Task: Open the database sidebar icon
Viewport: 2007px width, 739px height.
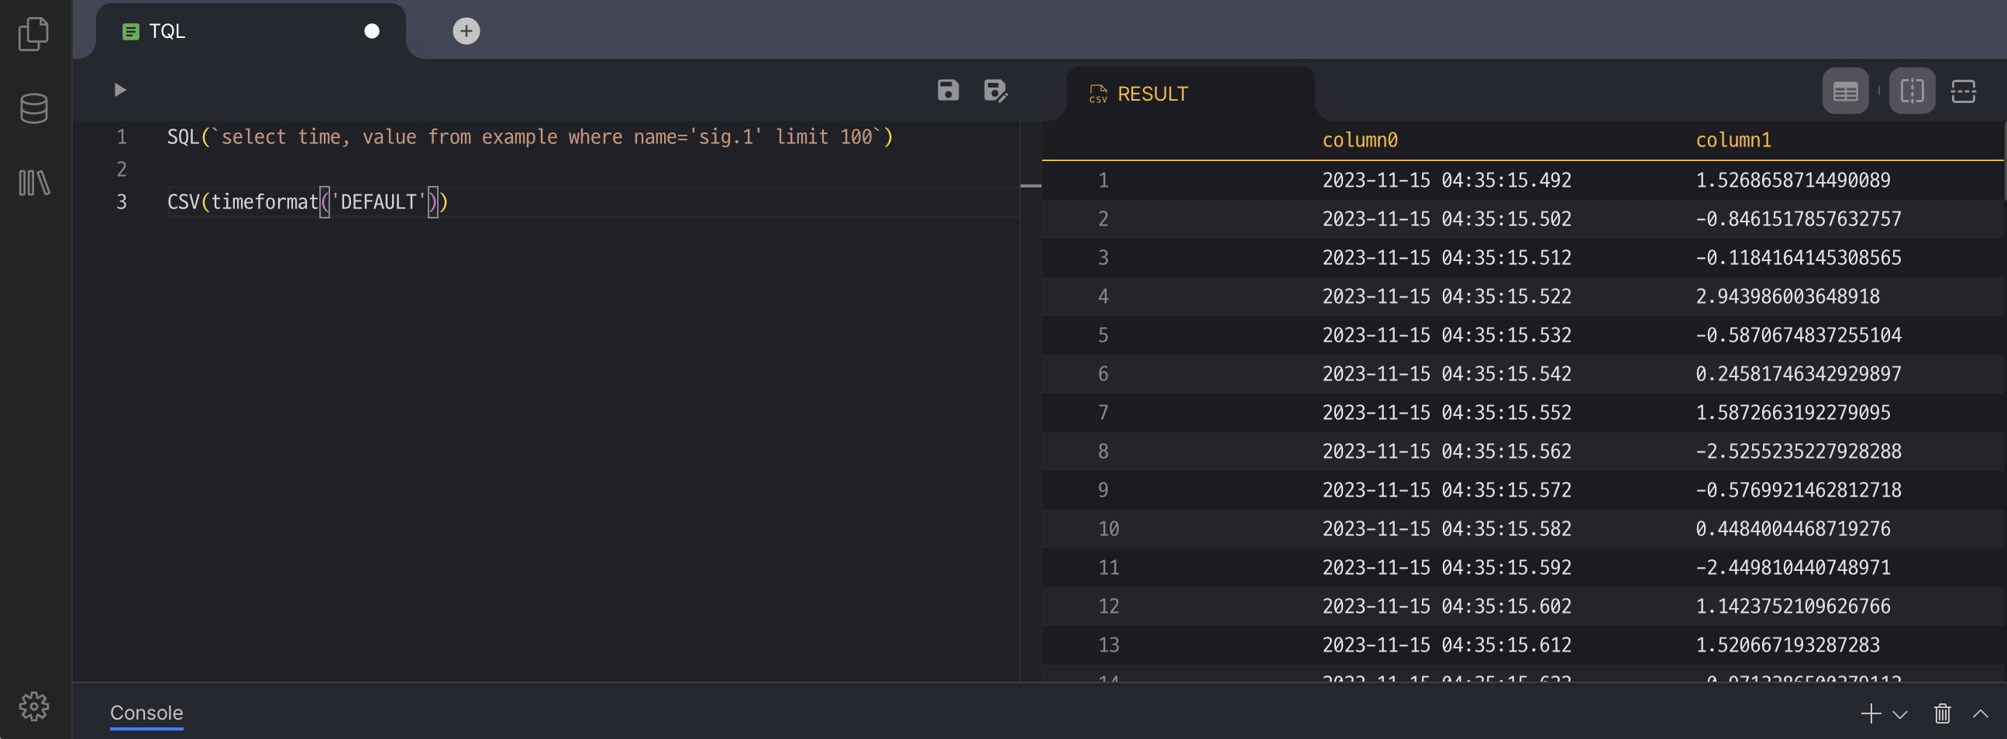Action: [33, 108]
